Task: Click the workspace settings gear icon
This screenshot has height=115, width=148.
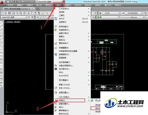Action: 29,17
